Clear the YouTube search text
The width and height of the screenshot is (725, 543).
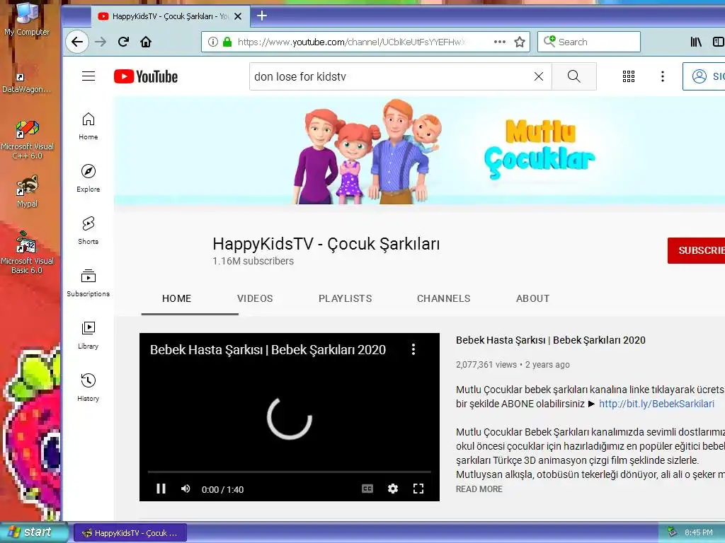pos(539,76)
